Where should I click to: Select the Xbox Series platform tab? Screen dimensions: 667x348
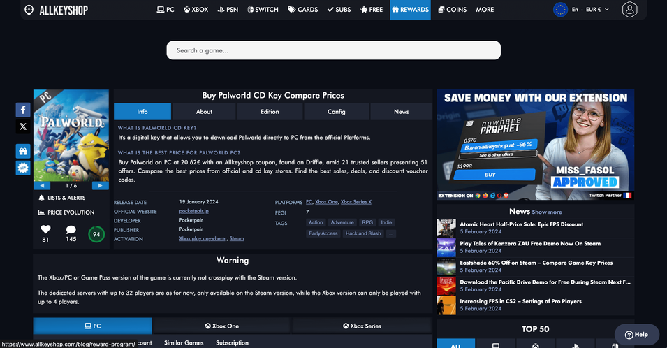pos(362,326)
